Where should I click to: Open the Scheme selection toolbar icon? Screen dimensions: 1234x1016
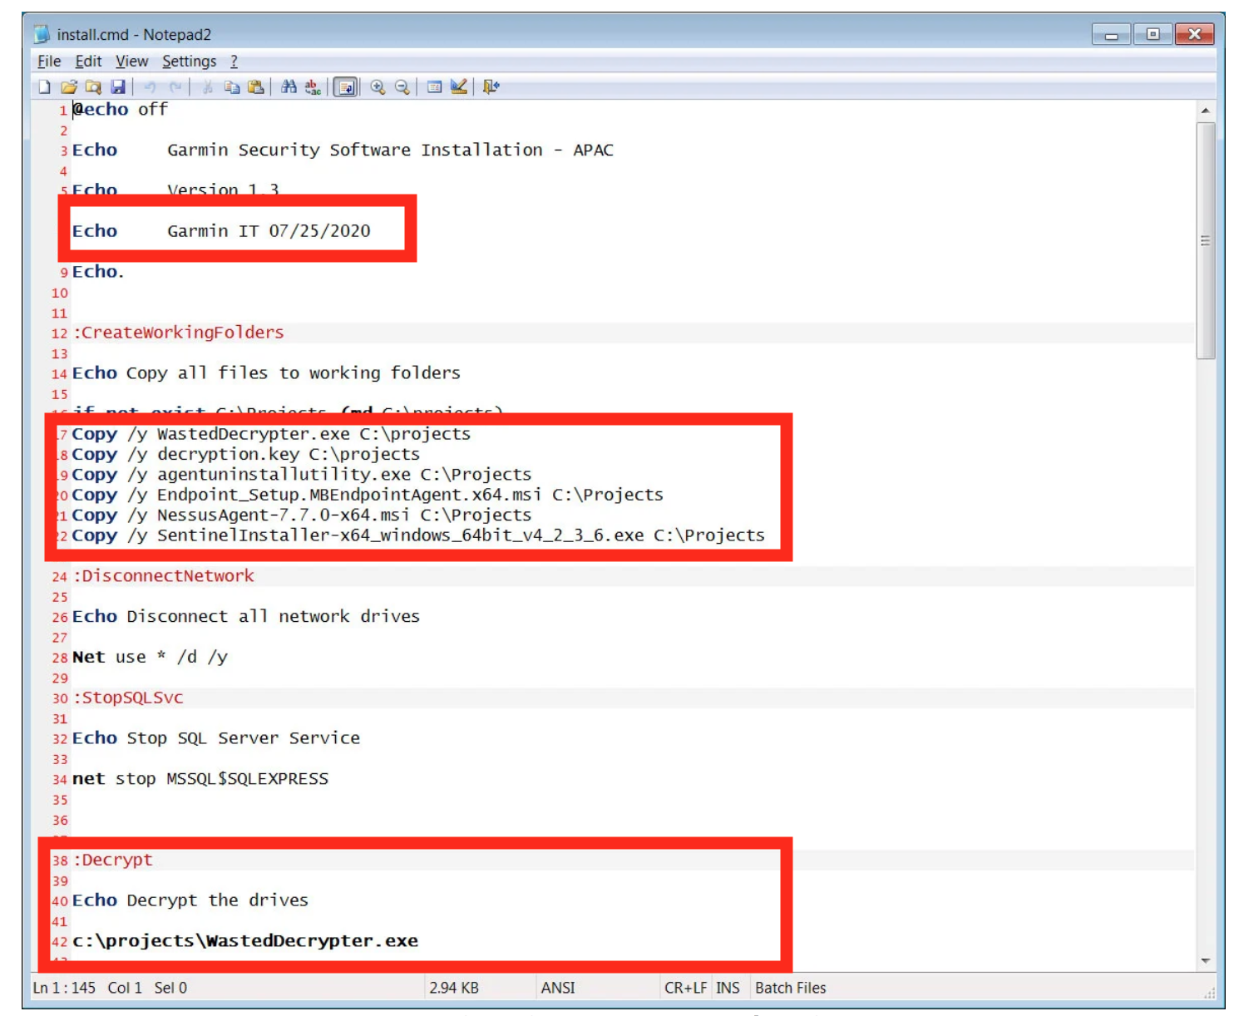434,87
